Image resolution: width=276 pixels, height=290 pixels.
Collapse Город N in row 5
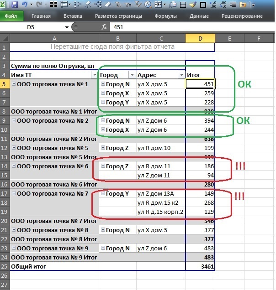[x=103, y=84]
